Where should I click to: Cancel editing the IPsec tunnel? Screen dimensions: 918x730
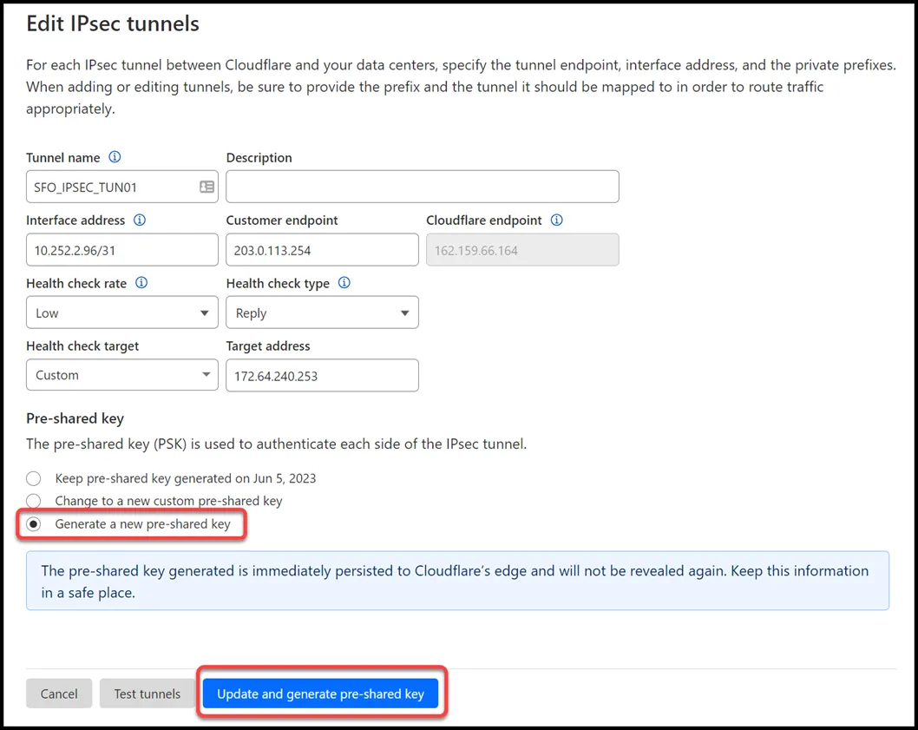tap(58, 693)
